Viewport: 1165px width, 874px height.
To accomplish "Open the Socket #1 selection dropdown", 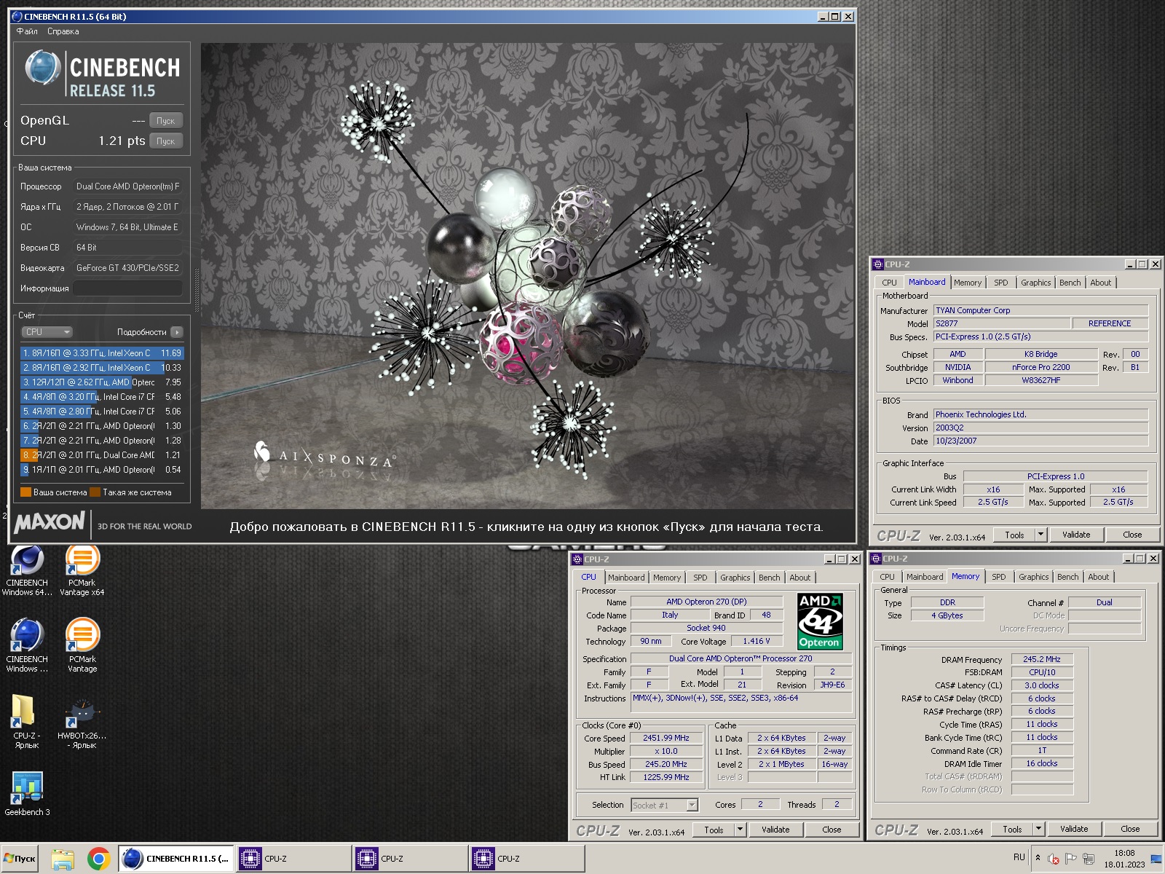I will (x=692, y=805).
